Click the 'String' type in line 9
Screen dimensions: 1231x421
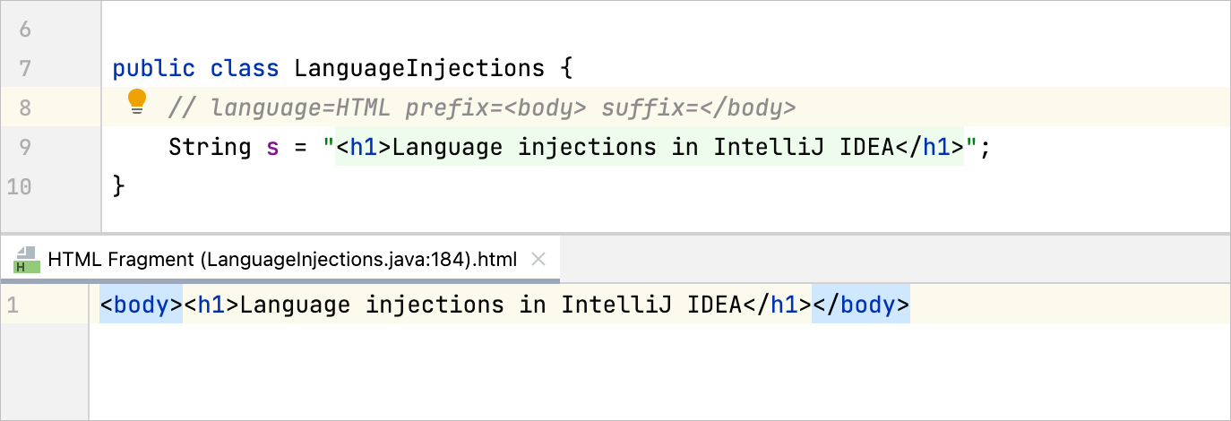210,147
